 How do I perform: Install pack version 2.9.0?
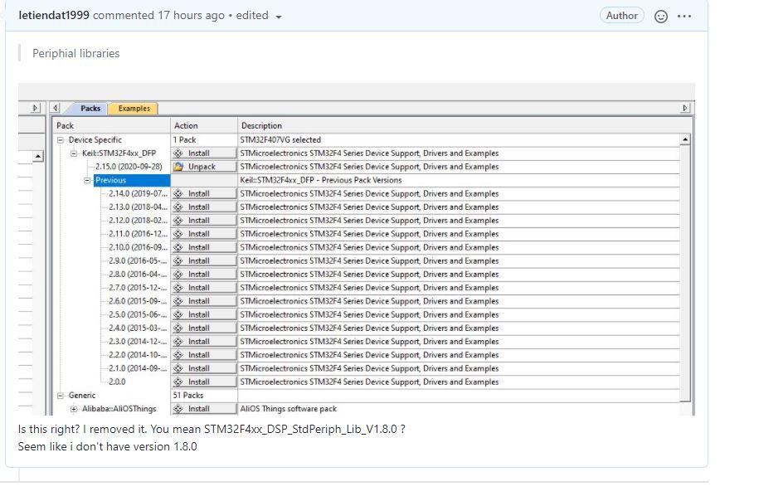[x=204, y=260]
